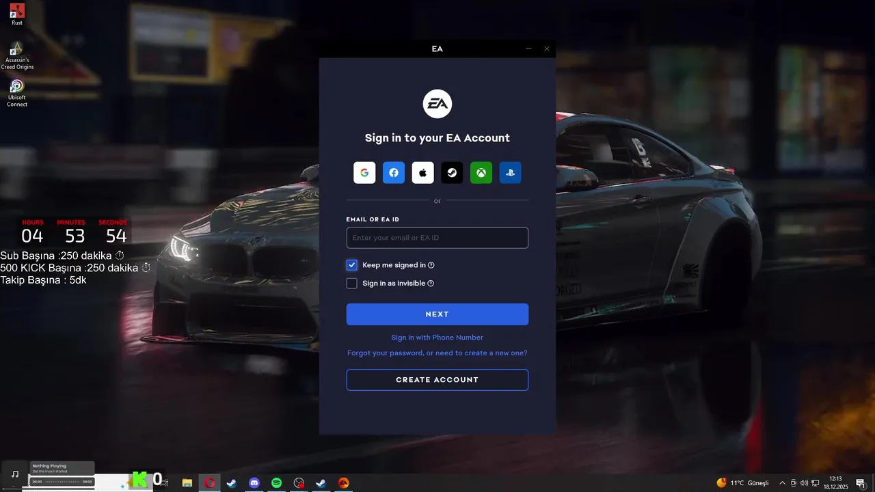Screen dimensions: 875x492
Task: Sign in with Google icon
Action: coord(364,173)
